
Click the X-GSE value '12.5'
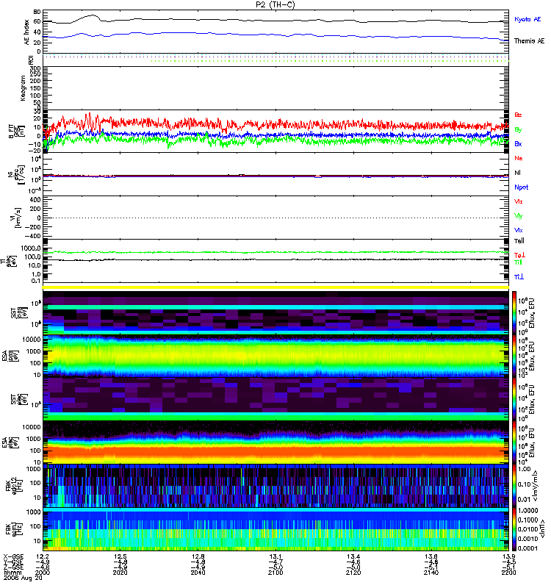[120, 556]
